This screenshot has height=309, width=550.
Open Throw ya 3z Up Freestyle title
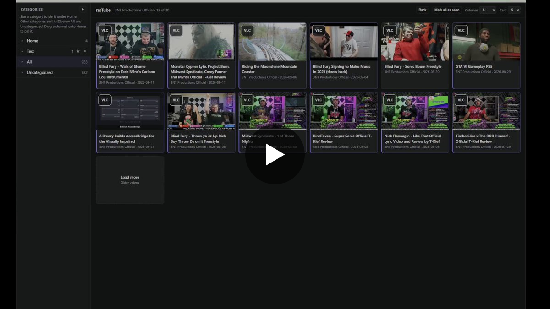pyautogui.click(x=198, y=139)
